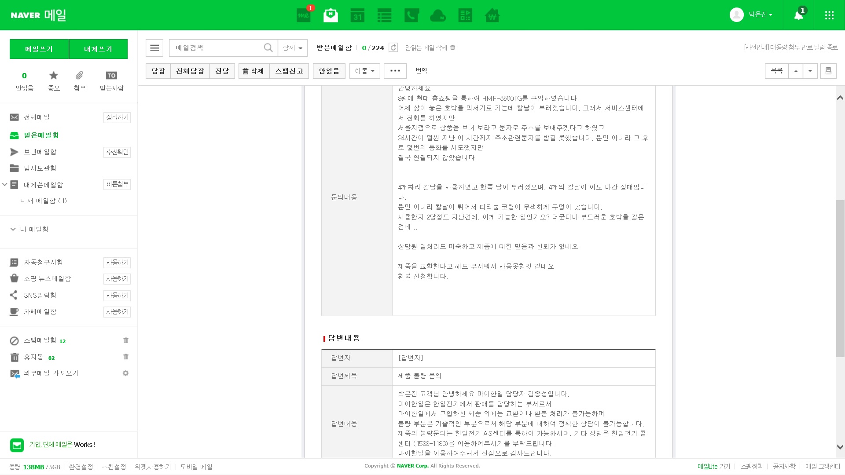This screenshot has width=845, height=475.
Task: Click the 답장 reply button
Action: click(158, 71)
